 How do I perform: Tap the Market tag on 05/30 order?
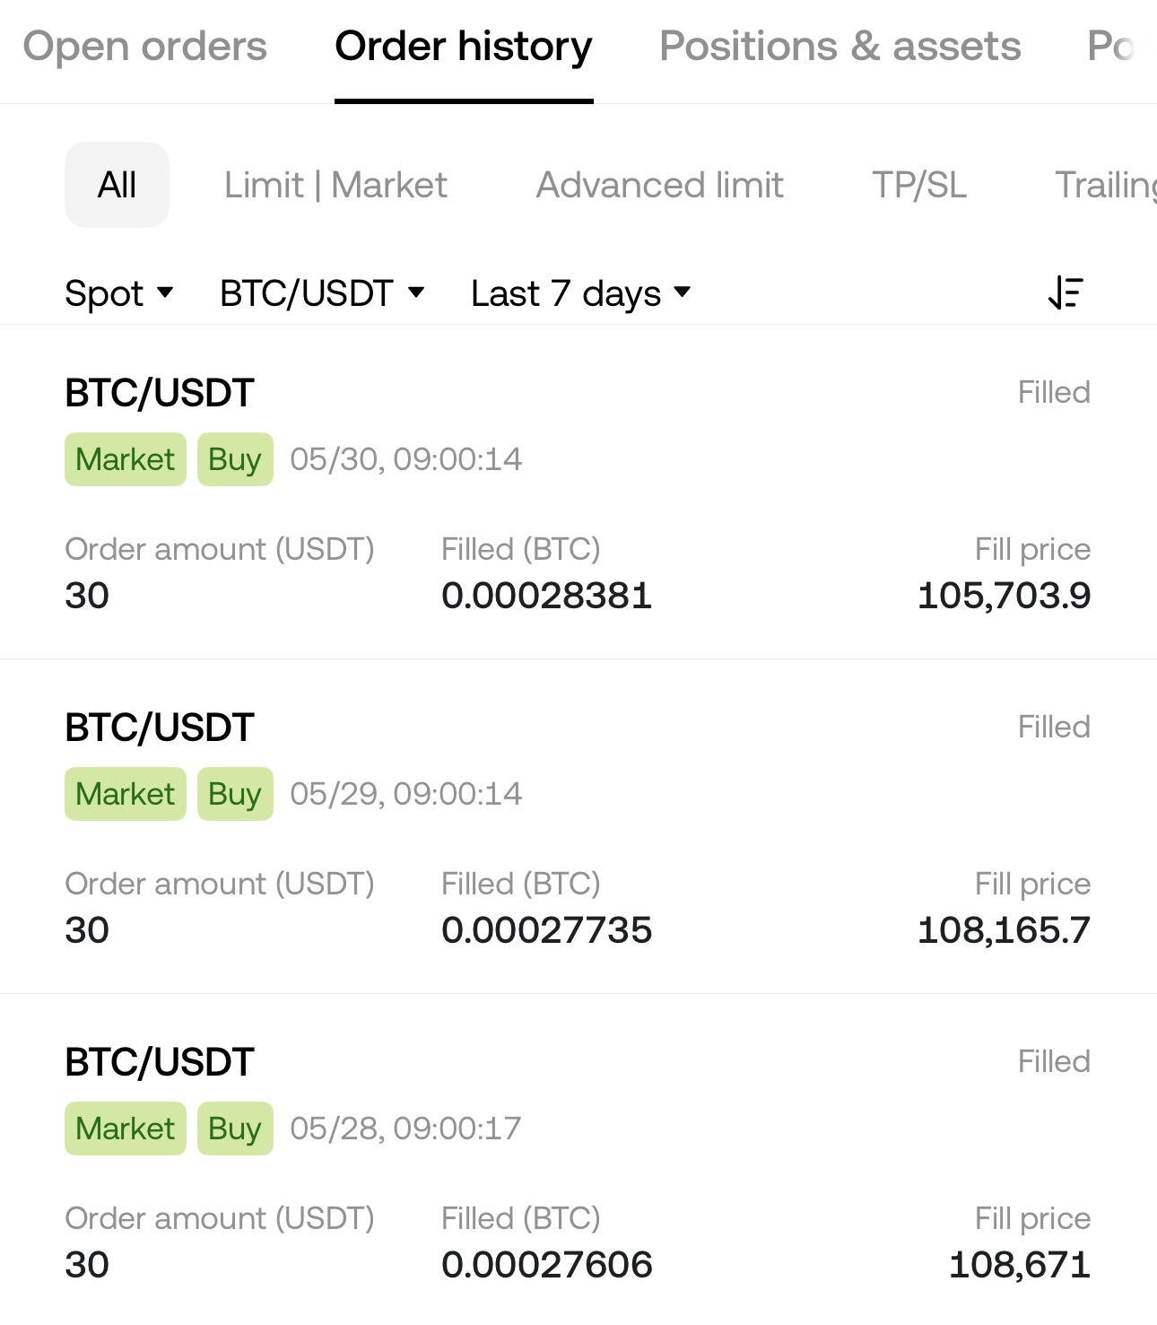pos(126,459)
